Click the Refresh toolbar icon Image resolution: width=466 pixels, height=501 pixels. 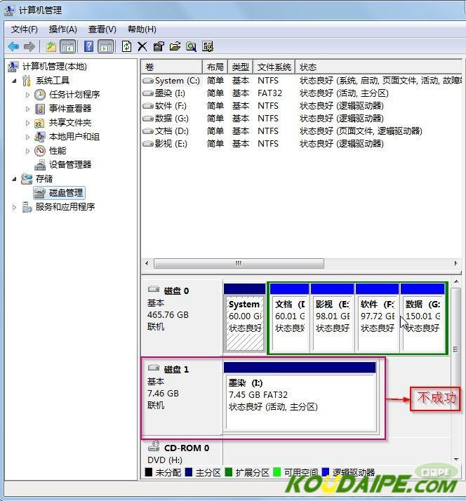tap(126, 46)
